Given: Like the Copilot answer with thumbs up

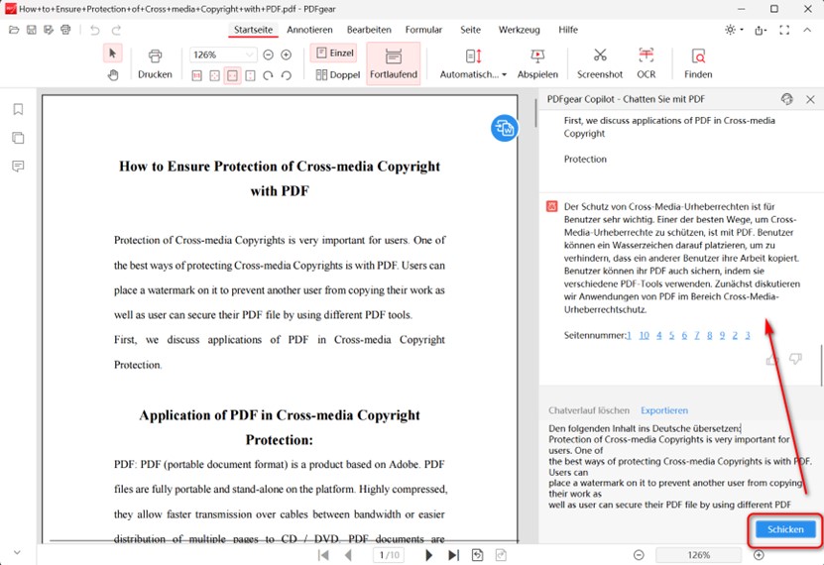Looking at the screenshot, I should tap(771, 360).
